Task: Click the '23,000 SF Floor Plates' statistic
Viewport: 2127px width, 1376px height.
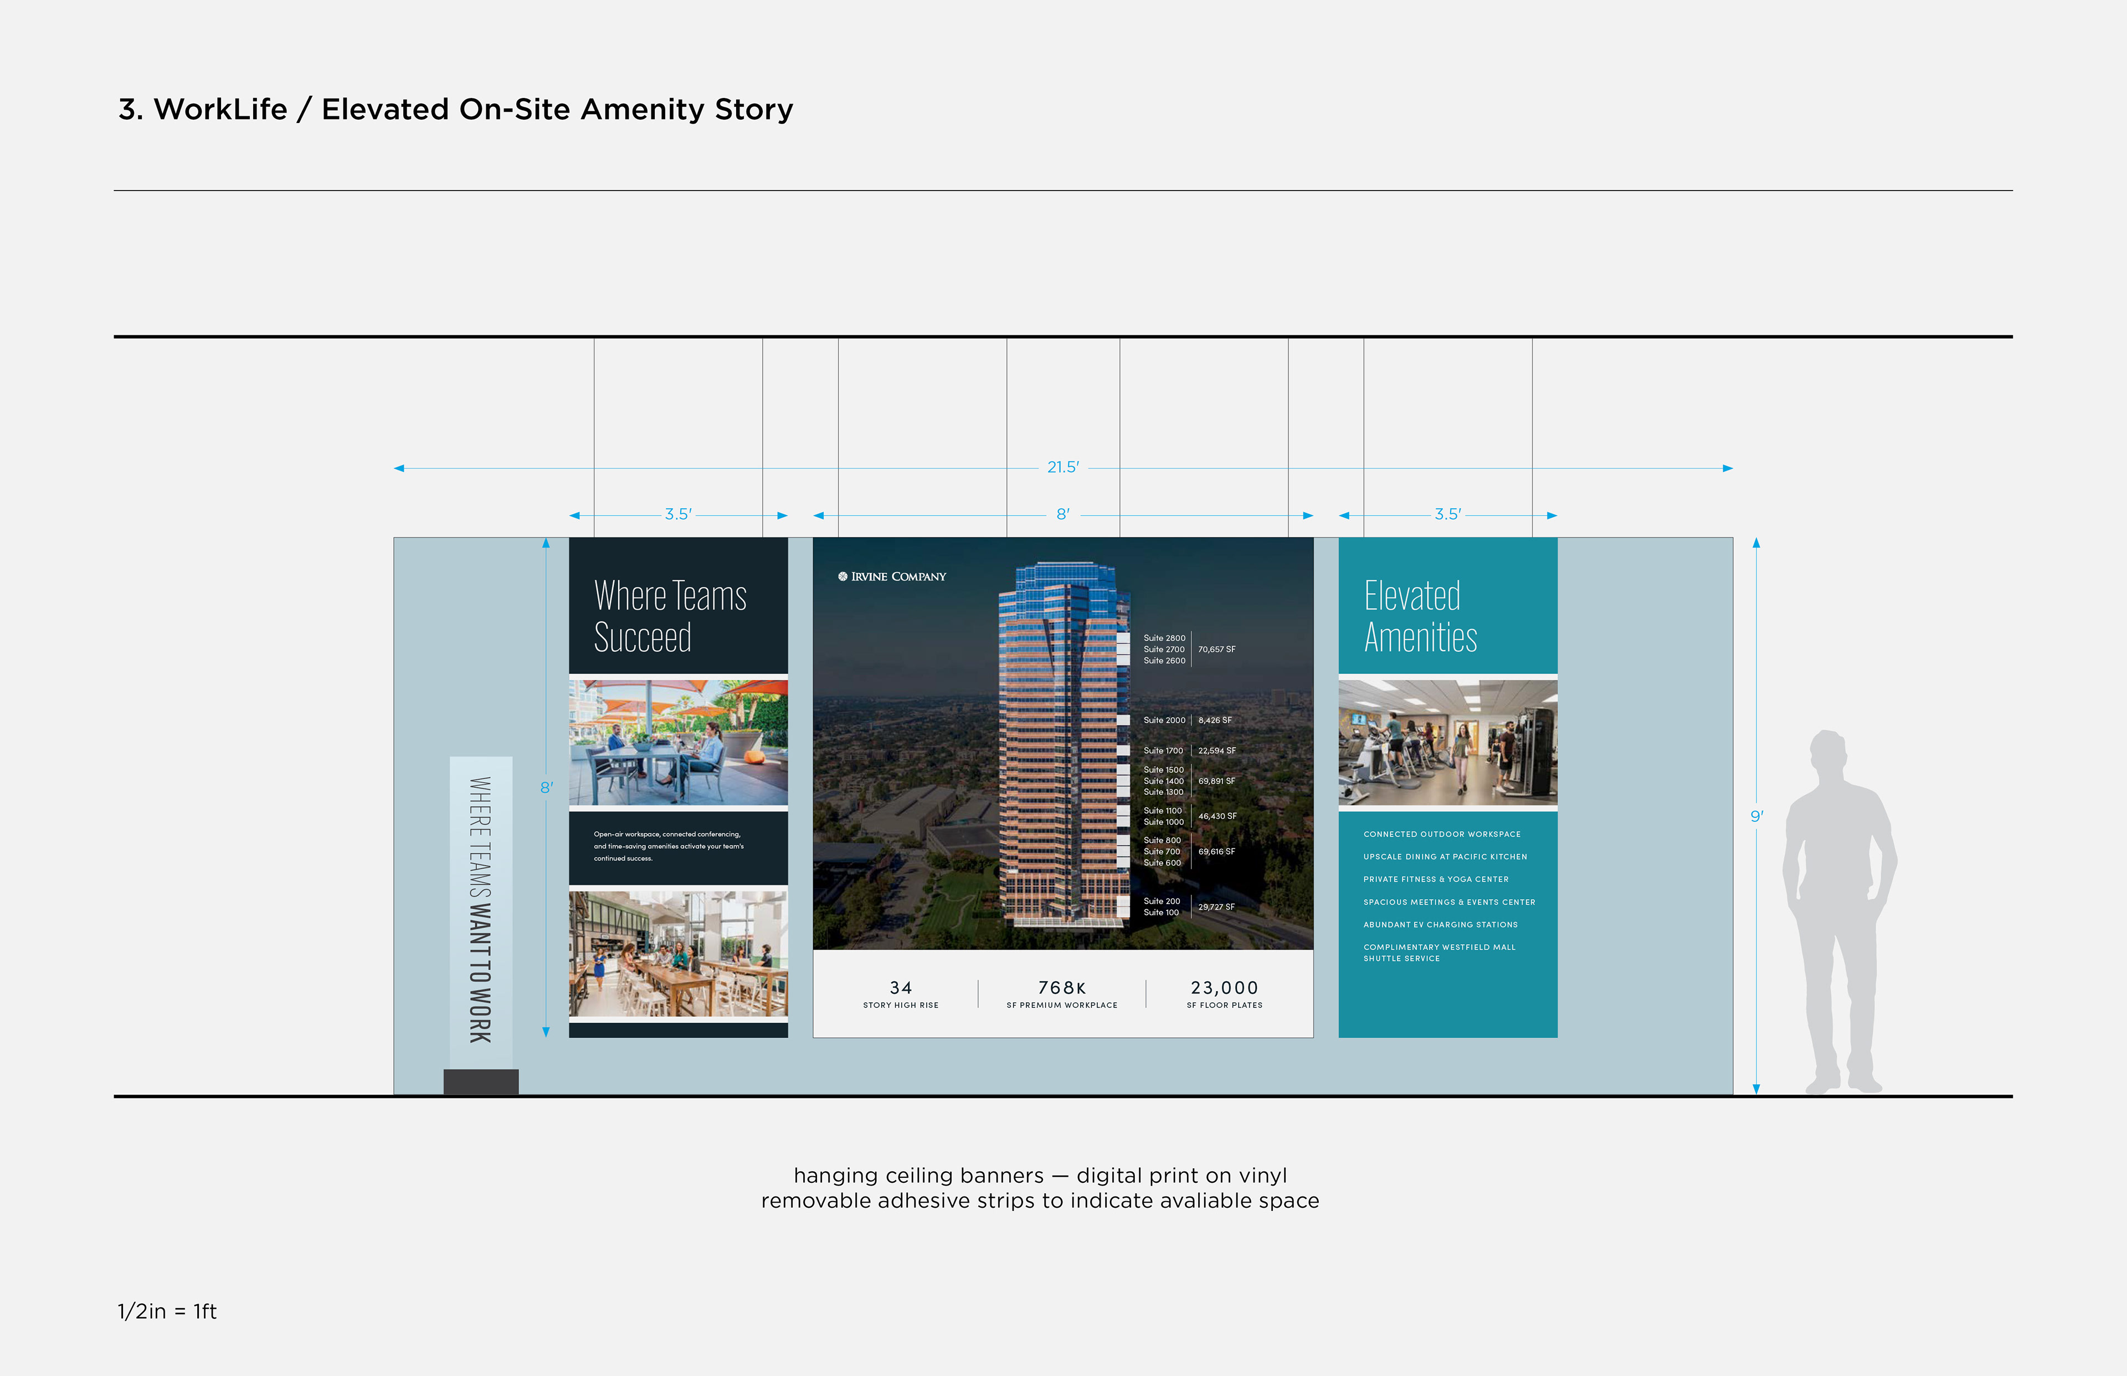Action: point(1224,993)
